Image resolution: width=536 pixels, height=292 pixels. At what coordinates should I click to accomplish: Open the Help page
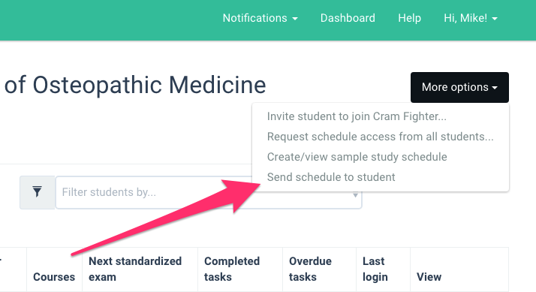coord(409,18)
